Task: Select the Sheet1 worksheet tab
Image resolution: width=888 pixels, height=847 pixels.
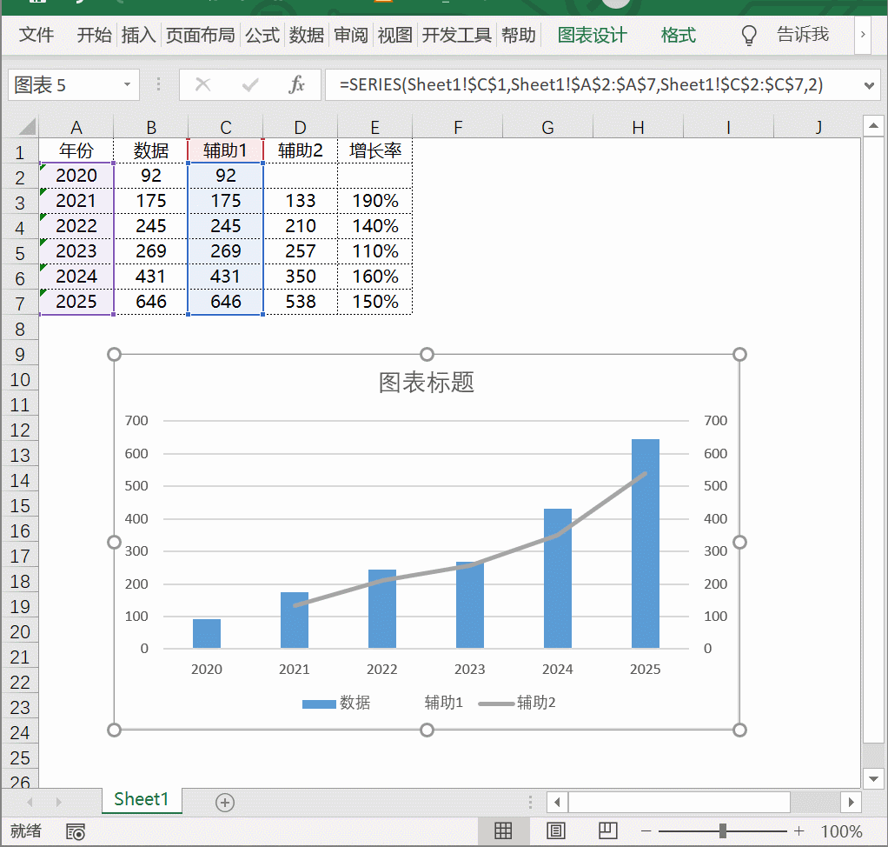Action: [141, 799]
